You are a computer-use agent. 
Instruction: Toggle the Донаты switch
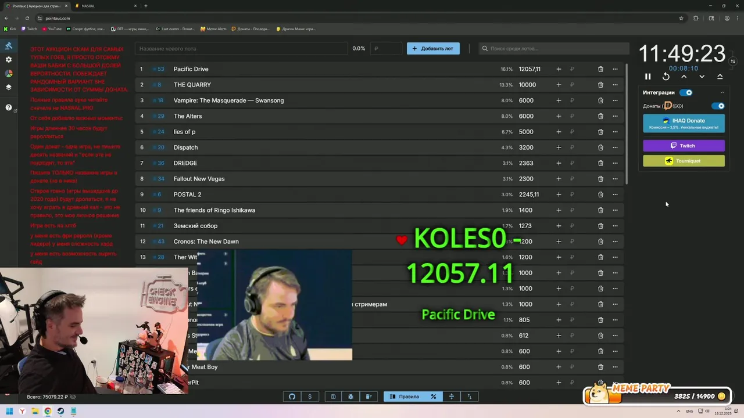click(718, 106)
